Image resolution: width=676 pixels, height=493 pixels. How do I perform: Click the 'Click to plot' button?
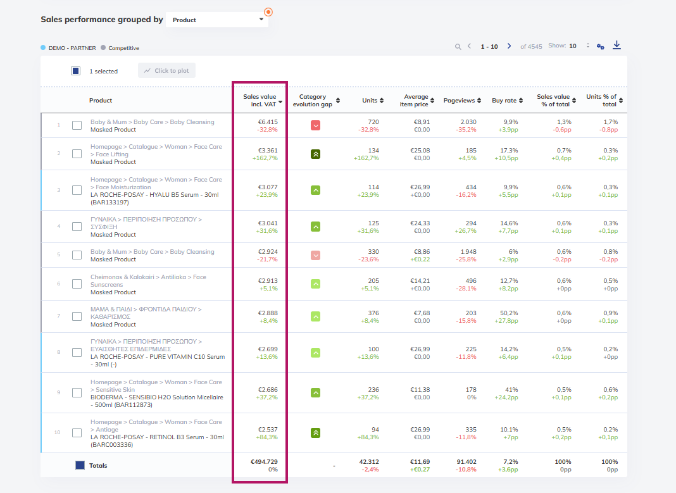(x=167, y=71)
